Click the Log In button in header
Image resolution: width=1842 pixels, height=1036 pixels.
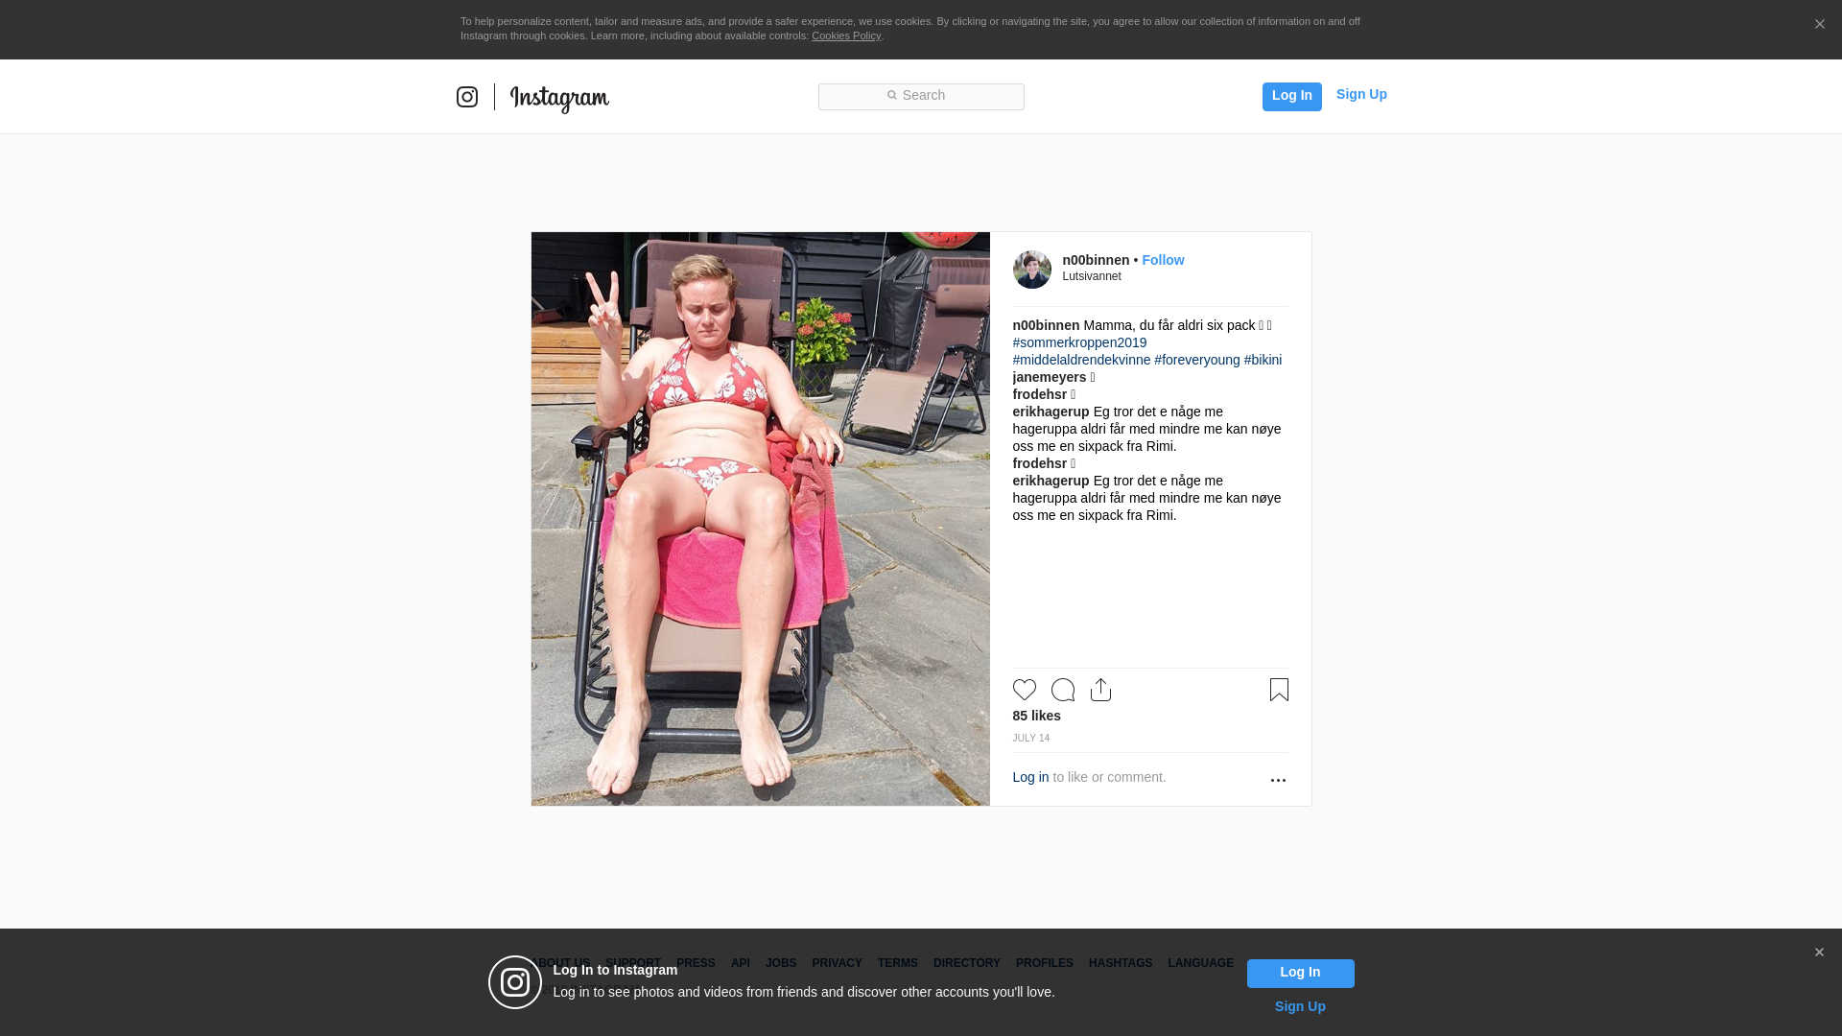click(x=1292, y=96)
